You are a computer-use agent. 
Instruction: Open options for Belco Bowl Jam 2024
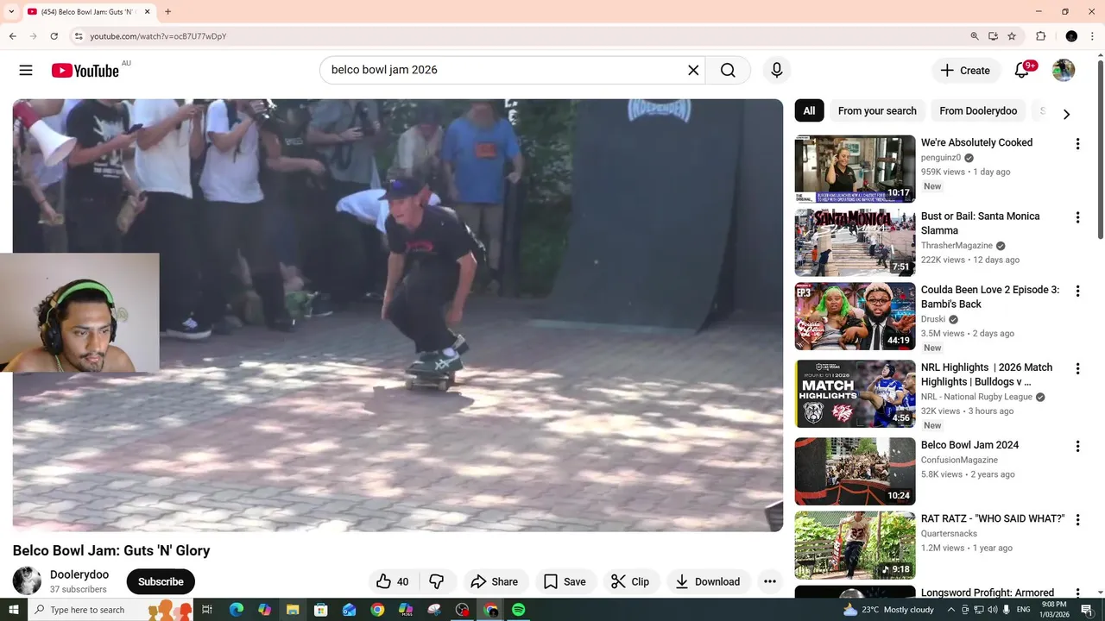point(1077,446)
